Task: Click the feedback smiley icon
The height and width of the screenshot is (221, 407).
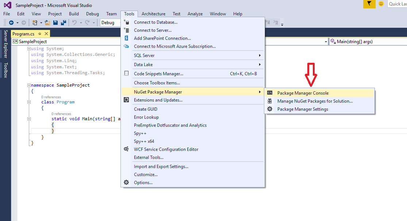Action: [x=381, y=4]
